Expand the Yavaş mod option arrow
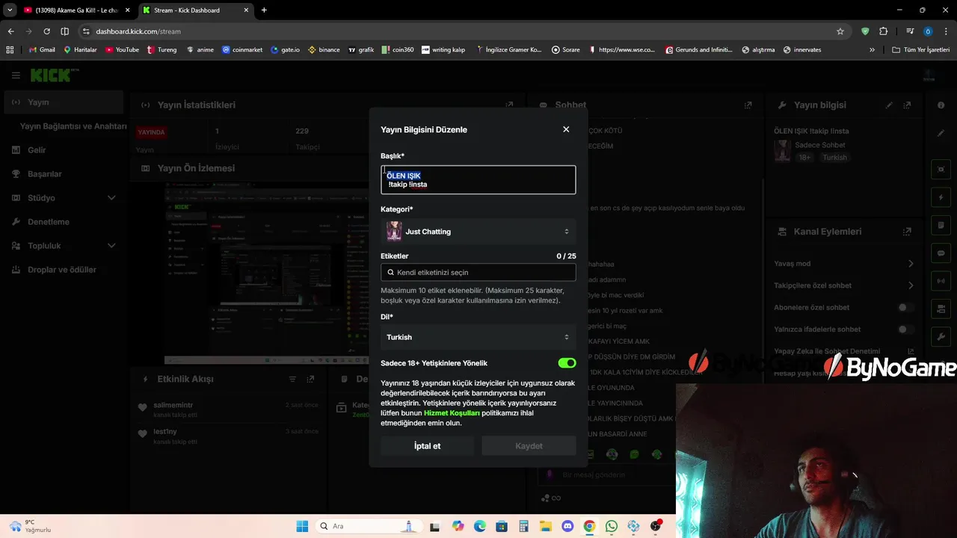Image resolution: width=957 pixels, height=538 pixels. click(911, 264)
